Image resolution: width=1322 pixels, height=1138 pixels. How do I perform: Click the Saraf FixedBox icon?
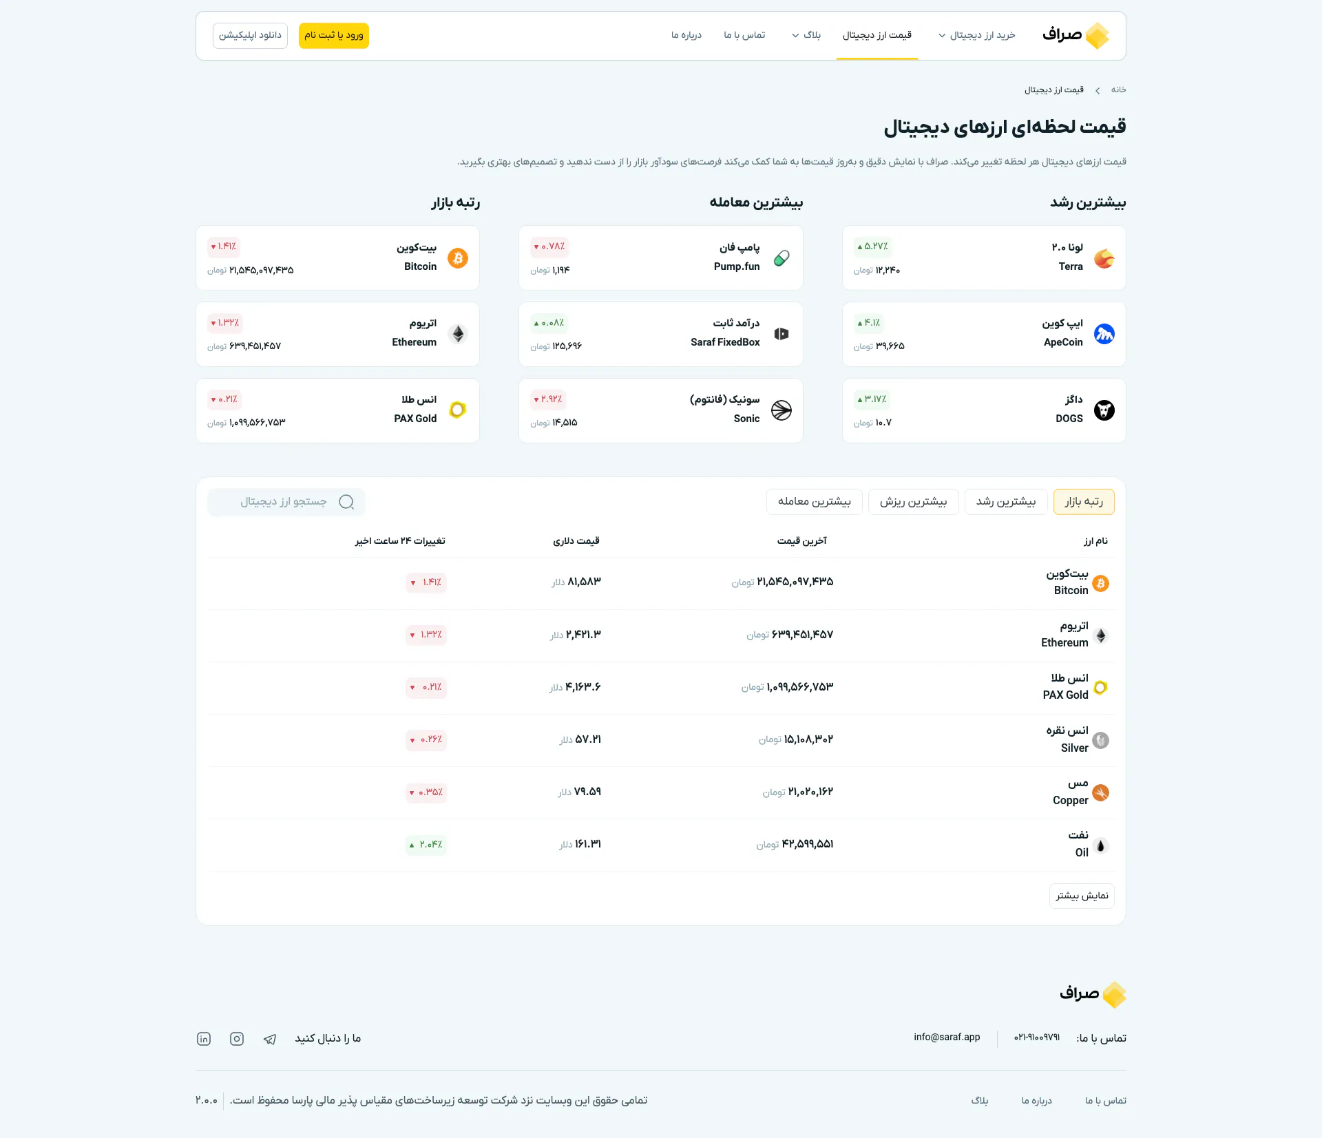coord(781,334)
